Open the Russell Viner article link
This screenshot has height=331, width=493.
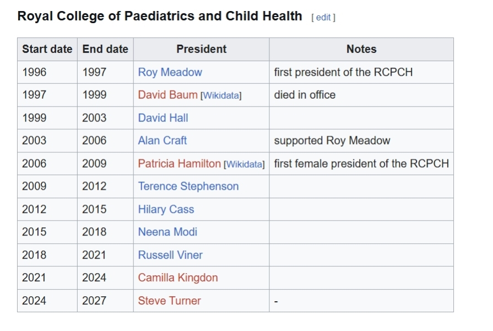pyautogui.click(x=170, y=255)
